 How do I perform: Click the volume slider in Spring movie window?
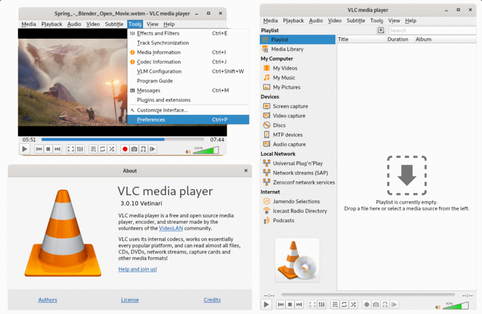(206, 150)
